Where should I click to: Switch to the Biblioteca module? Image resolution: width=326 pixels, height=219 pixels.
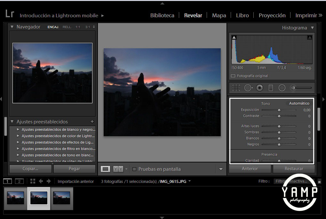tap(162, 15)
